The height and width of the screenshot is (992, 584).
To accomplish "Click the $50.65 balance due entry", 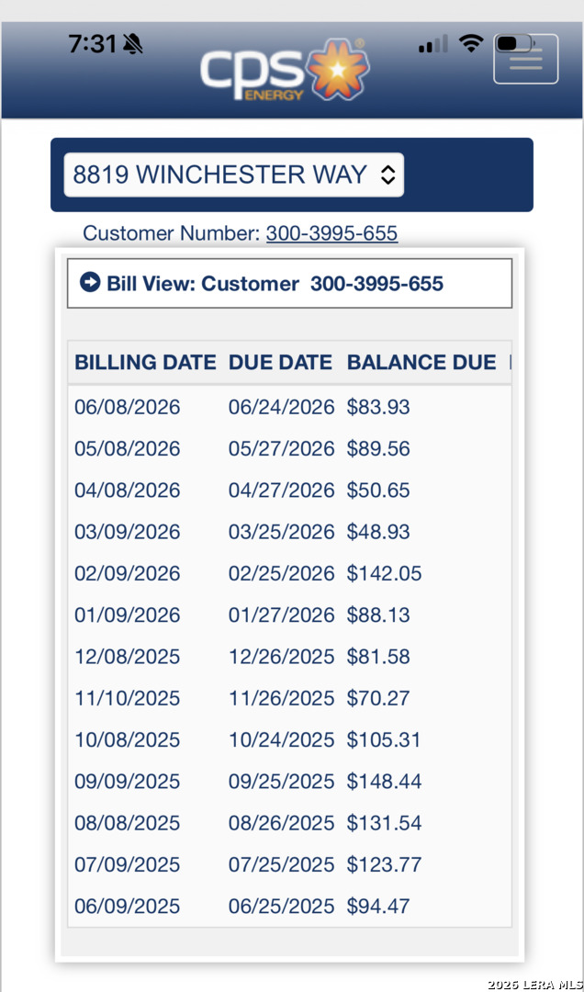I will [378, 490].
